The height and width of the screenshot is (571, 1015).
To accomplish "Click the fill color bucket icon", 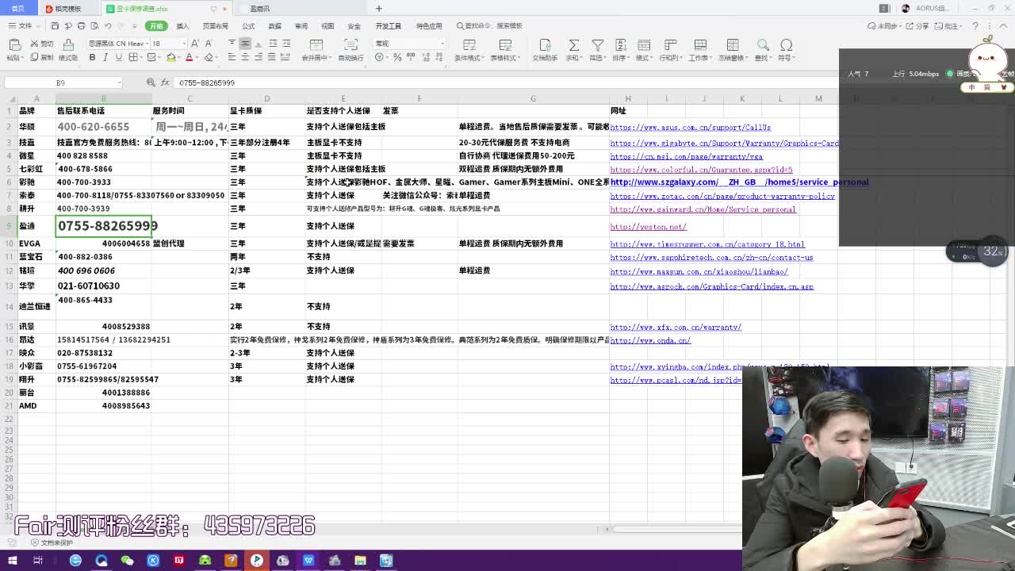I will point(170,57).
